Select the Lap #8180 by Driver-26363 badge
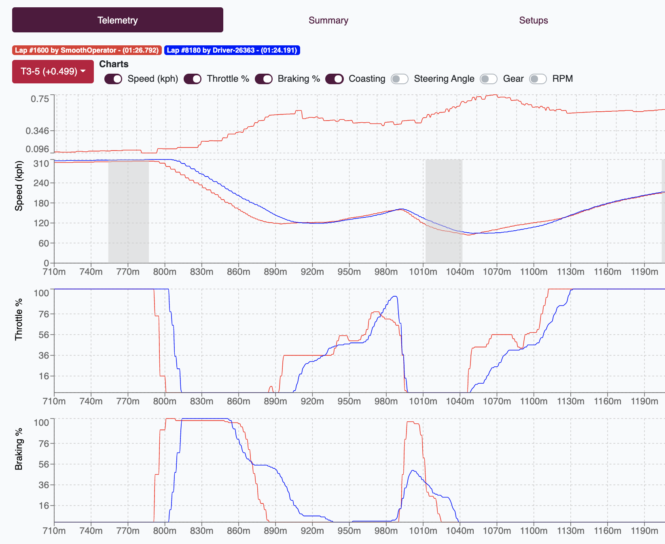Viewport: 665px width, 544px height. pyautogui.click(x=232, y=50)
